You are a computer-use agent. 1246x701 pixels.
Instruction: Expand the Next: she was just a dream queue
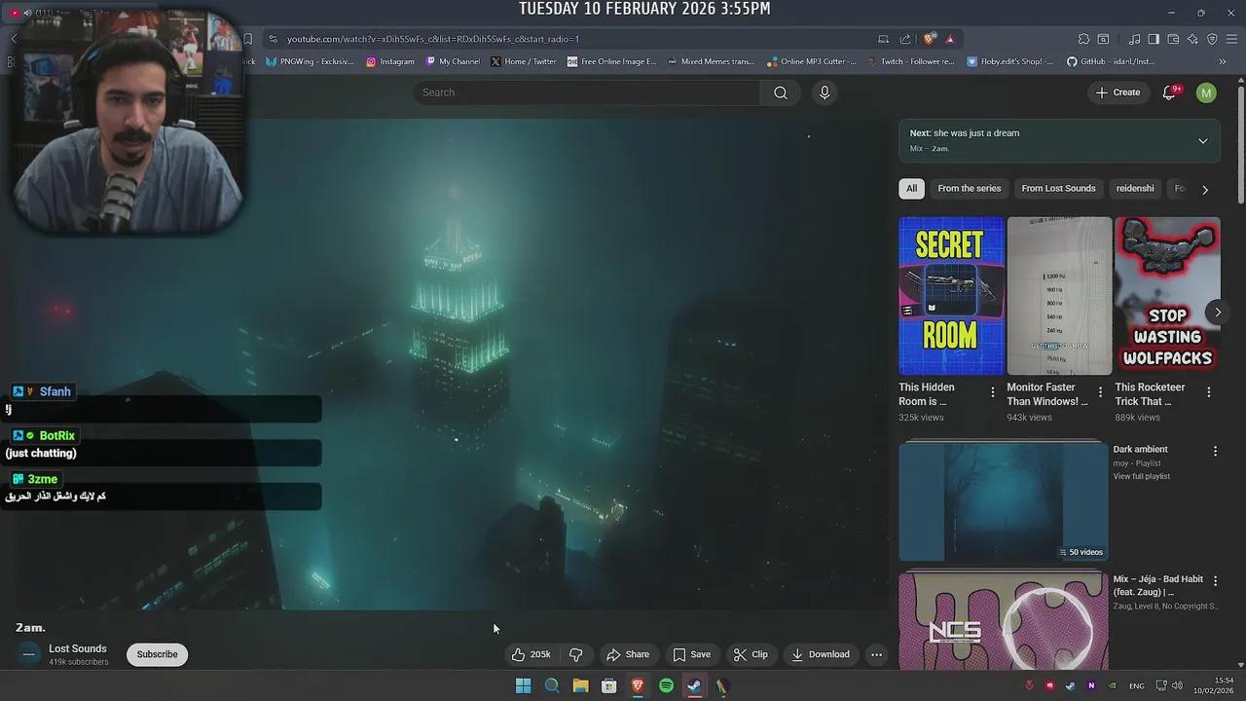[x=1202, y=141]
